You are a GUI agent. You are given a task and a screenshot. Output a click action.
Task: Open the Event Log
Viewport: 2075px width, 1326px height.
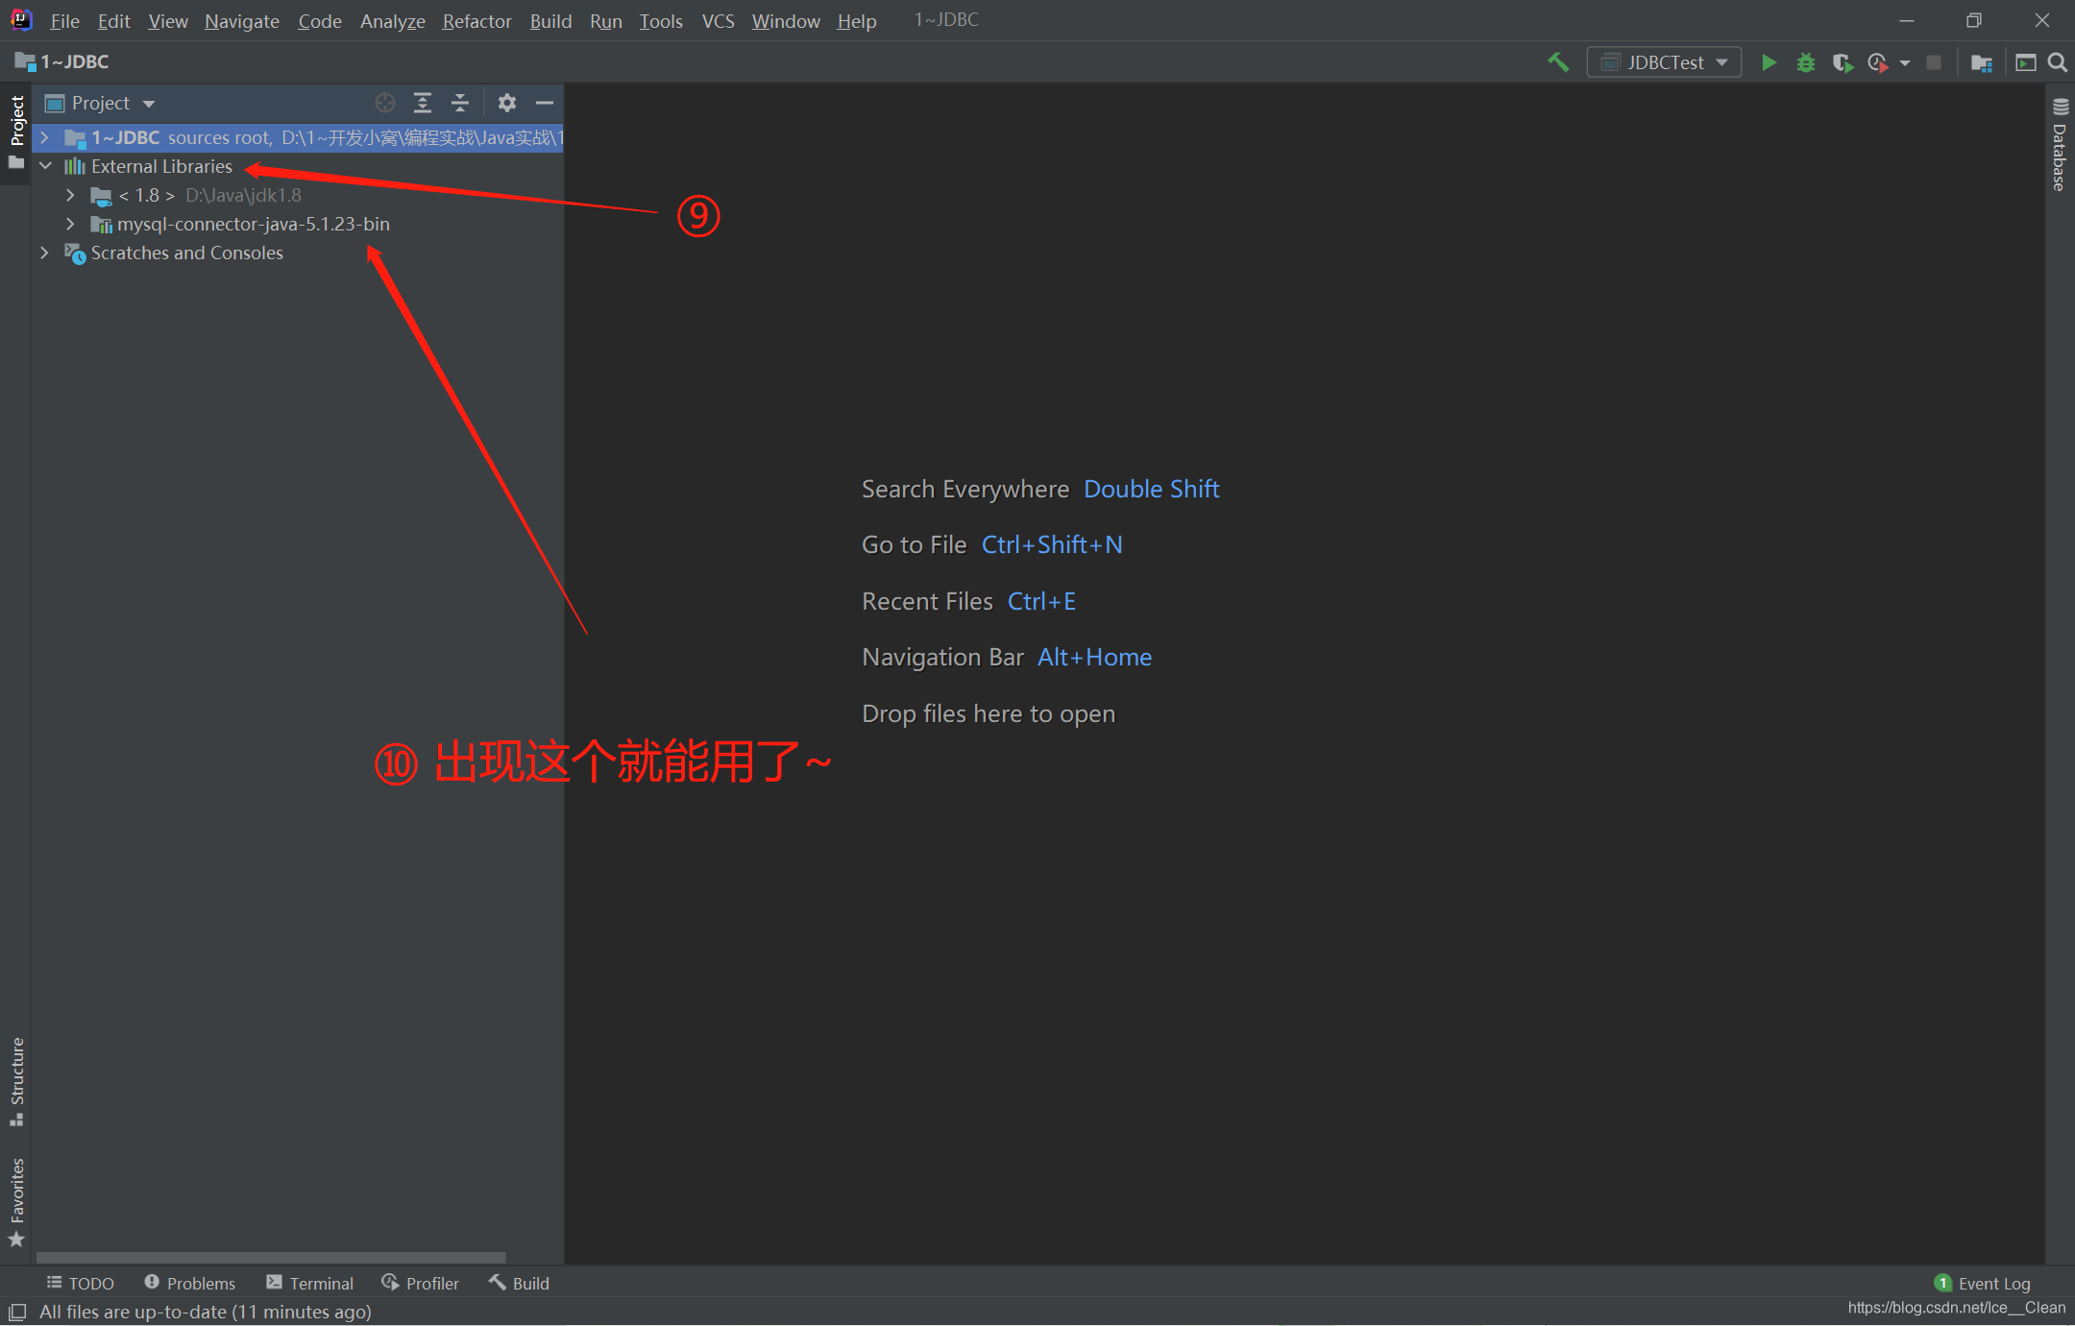tap(1982, 1283)
